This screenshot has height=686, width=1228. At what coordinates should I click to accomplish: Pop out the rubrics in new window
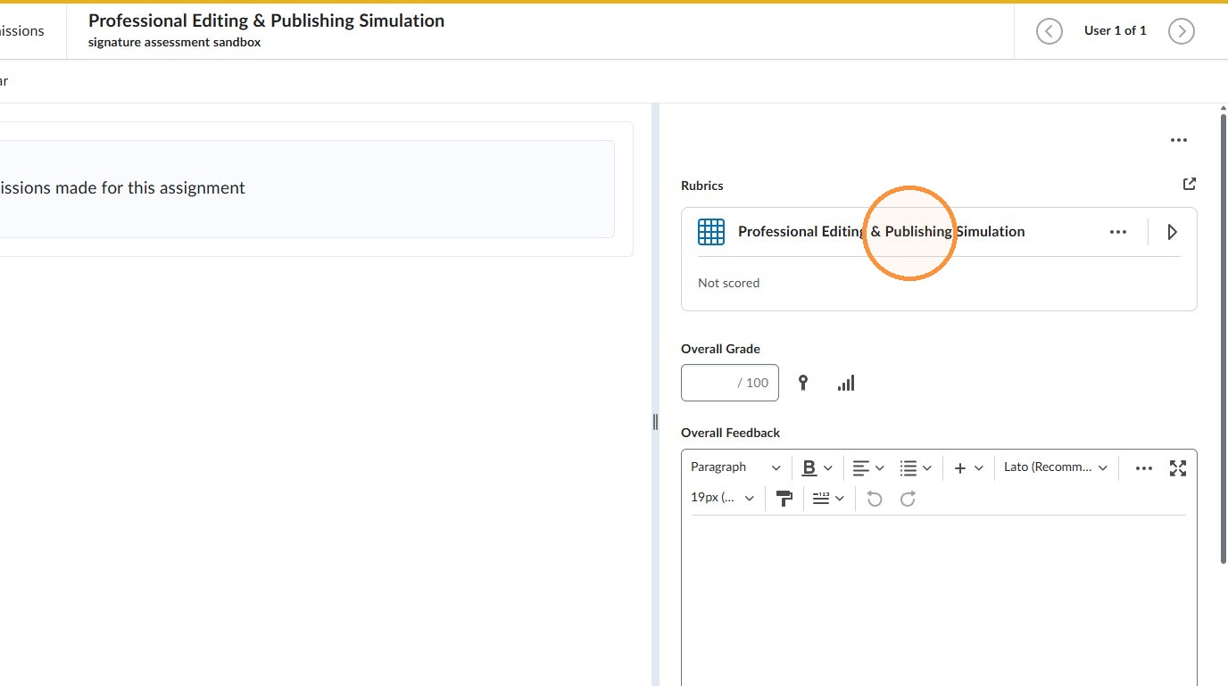point(1189,184)
